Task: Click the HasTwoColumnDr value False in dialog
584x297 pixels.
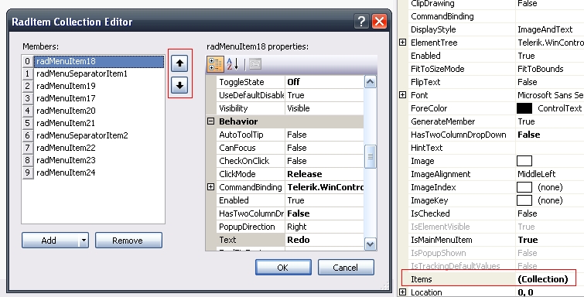Action: tap(325, 213)
